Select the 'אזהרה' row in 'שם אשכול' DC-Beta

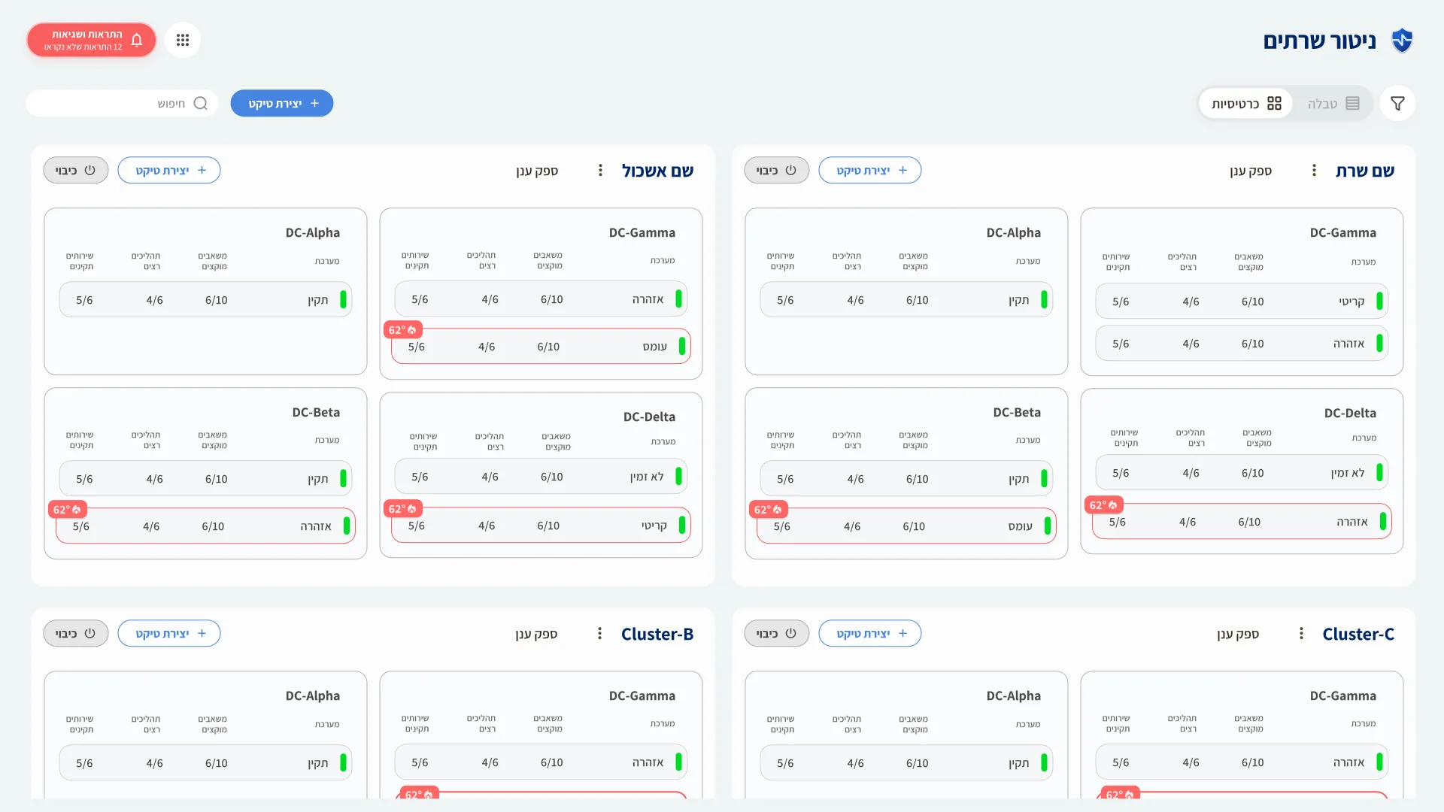(205, 526)
